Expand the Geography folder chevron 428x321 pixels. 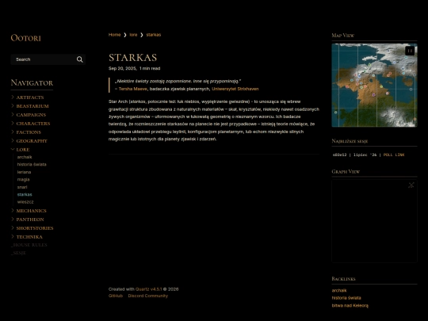[13, 140]
